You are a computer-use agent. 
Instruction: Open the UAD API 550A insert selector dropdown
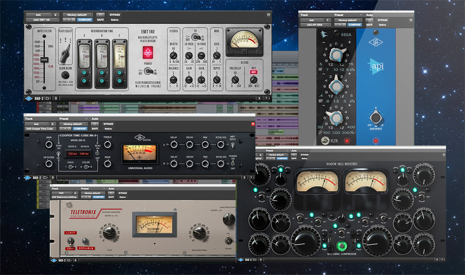coord(316,25)
